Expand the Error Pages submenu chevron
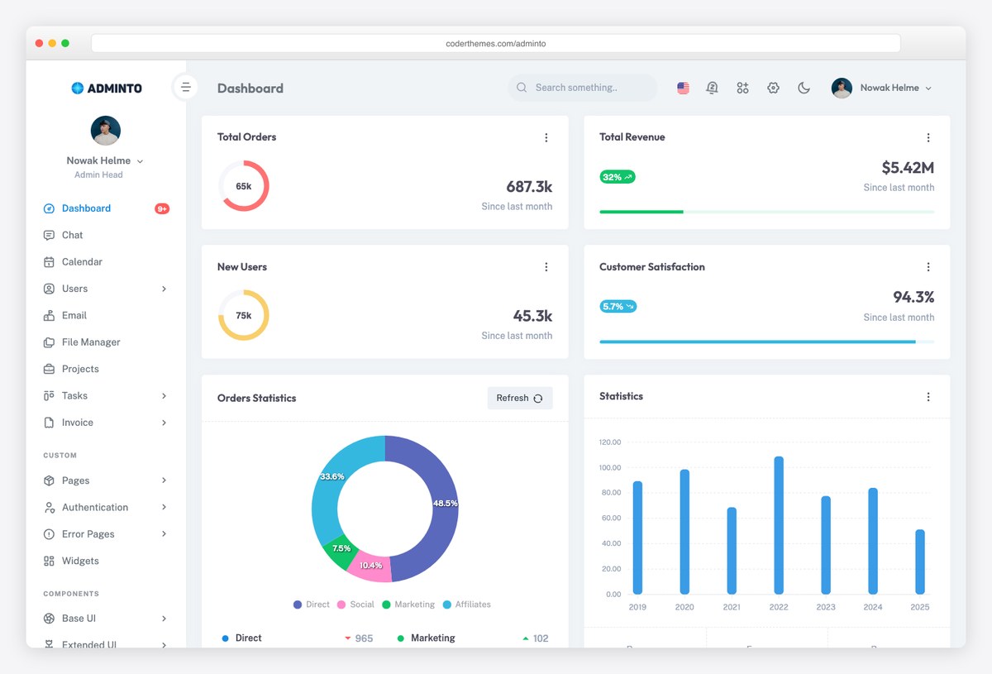Screen dimensions: 992x674 [164, 534]
